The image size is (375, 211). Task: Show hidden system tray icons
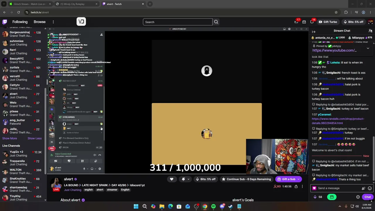(x=340, y=206)
